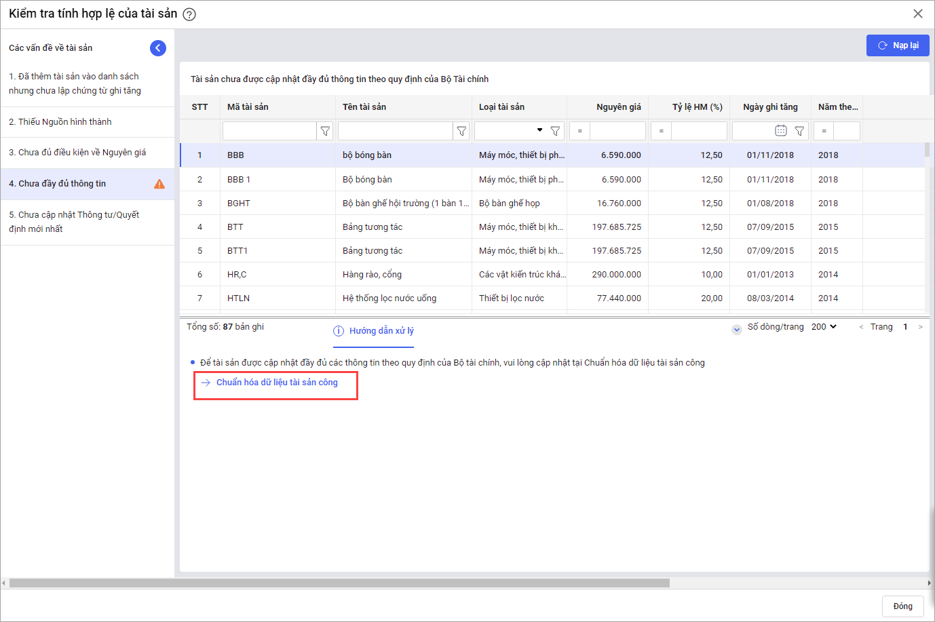Open calendar picker in Ngày ghi tăng filter
The image size is (935, 622).
point(780,131)
